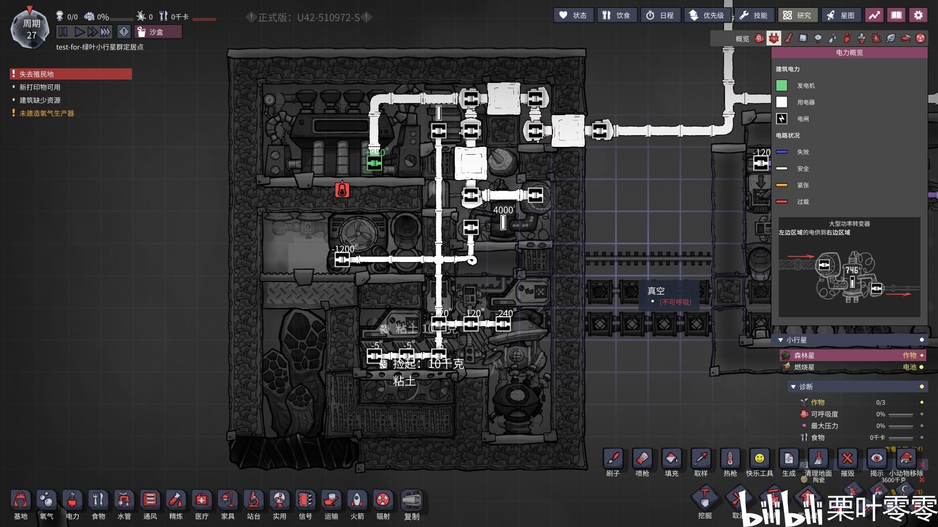Toggle the Temperature overlay thermometer icon
938x527 pixels.
tap(789, 38)
